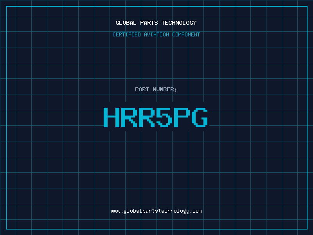Screen dimensions: 313x235
Task: Click the digit 5 in the part number
Action: point(165,117)
